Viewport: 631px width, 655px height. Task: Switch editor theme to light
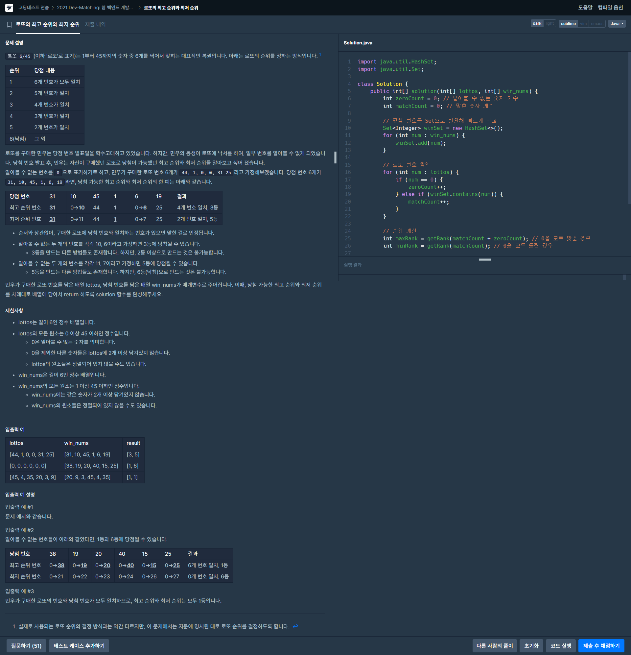click(x=549, y=23)
